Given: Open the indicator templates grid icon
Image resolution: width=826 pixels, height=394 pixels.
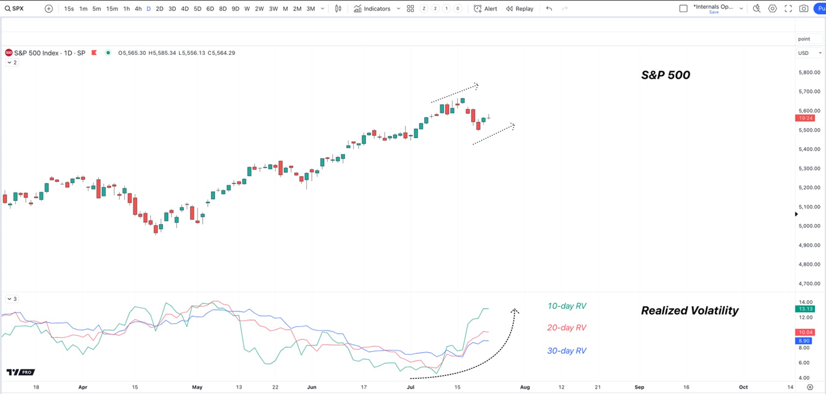Looking at the screenshot, I should [410, 9].
